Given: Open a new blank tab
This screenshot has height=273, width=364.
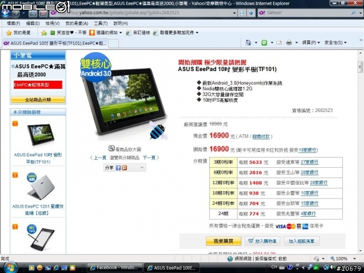Looking at the screenshot, I should [114, 43].
